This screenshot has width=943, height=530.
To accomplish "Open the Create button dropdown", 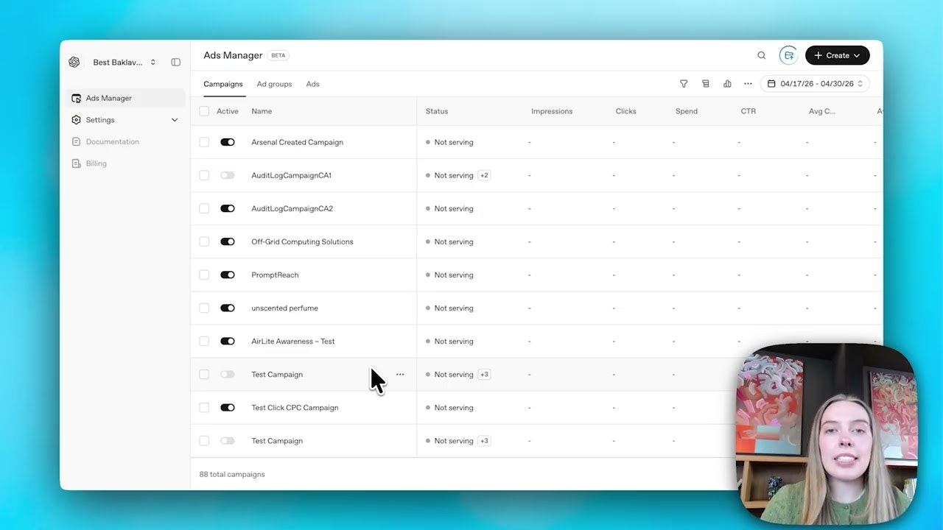I will click(x=837, y=55).
